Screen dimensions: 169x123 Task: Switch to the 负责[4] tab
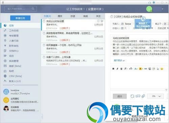47,16
